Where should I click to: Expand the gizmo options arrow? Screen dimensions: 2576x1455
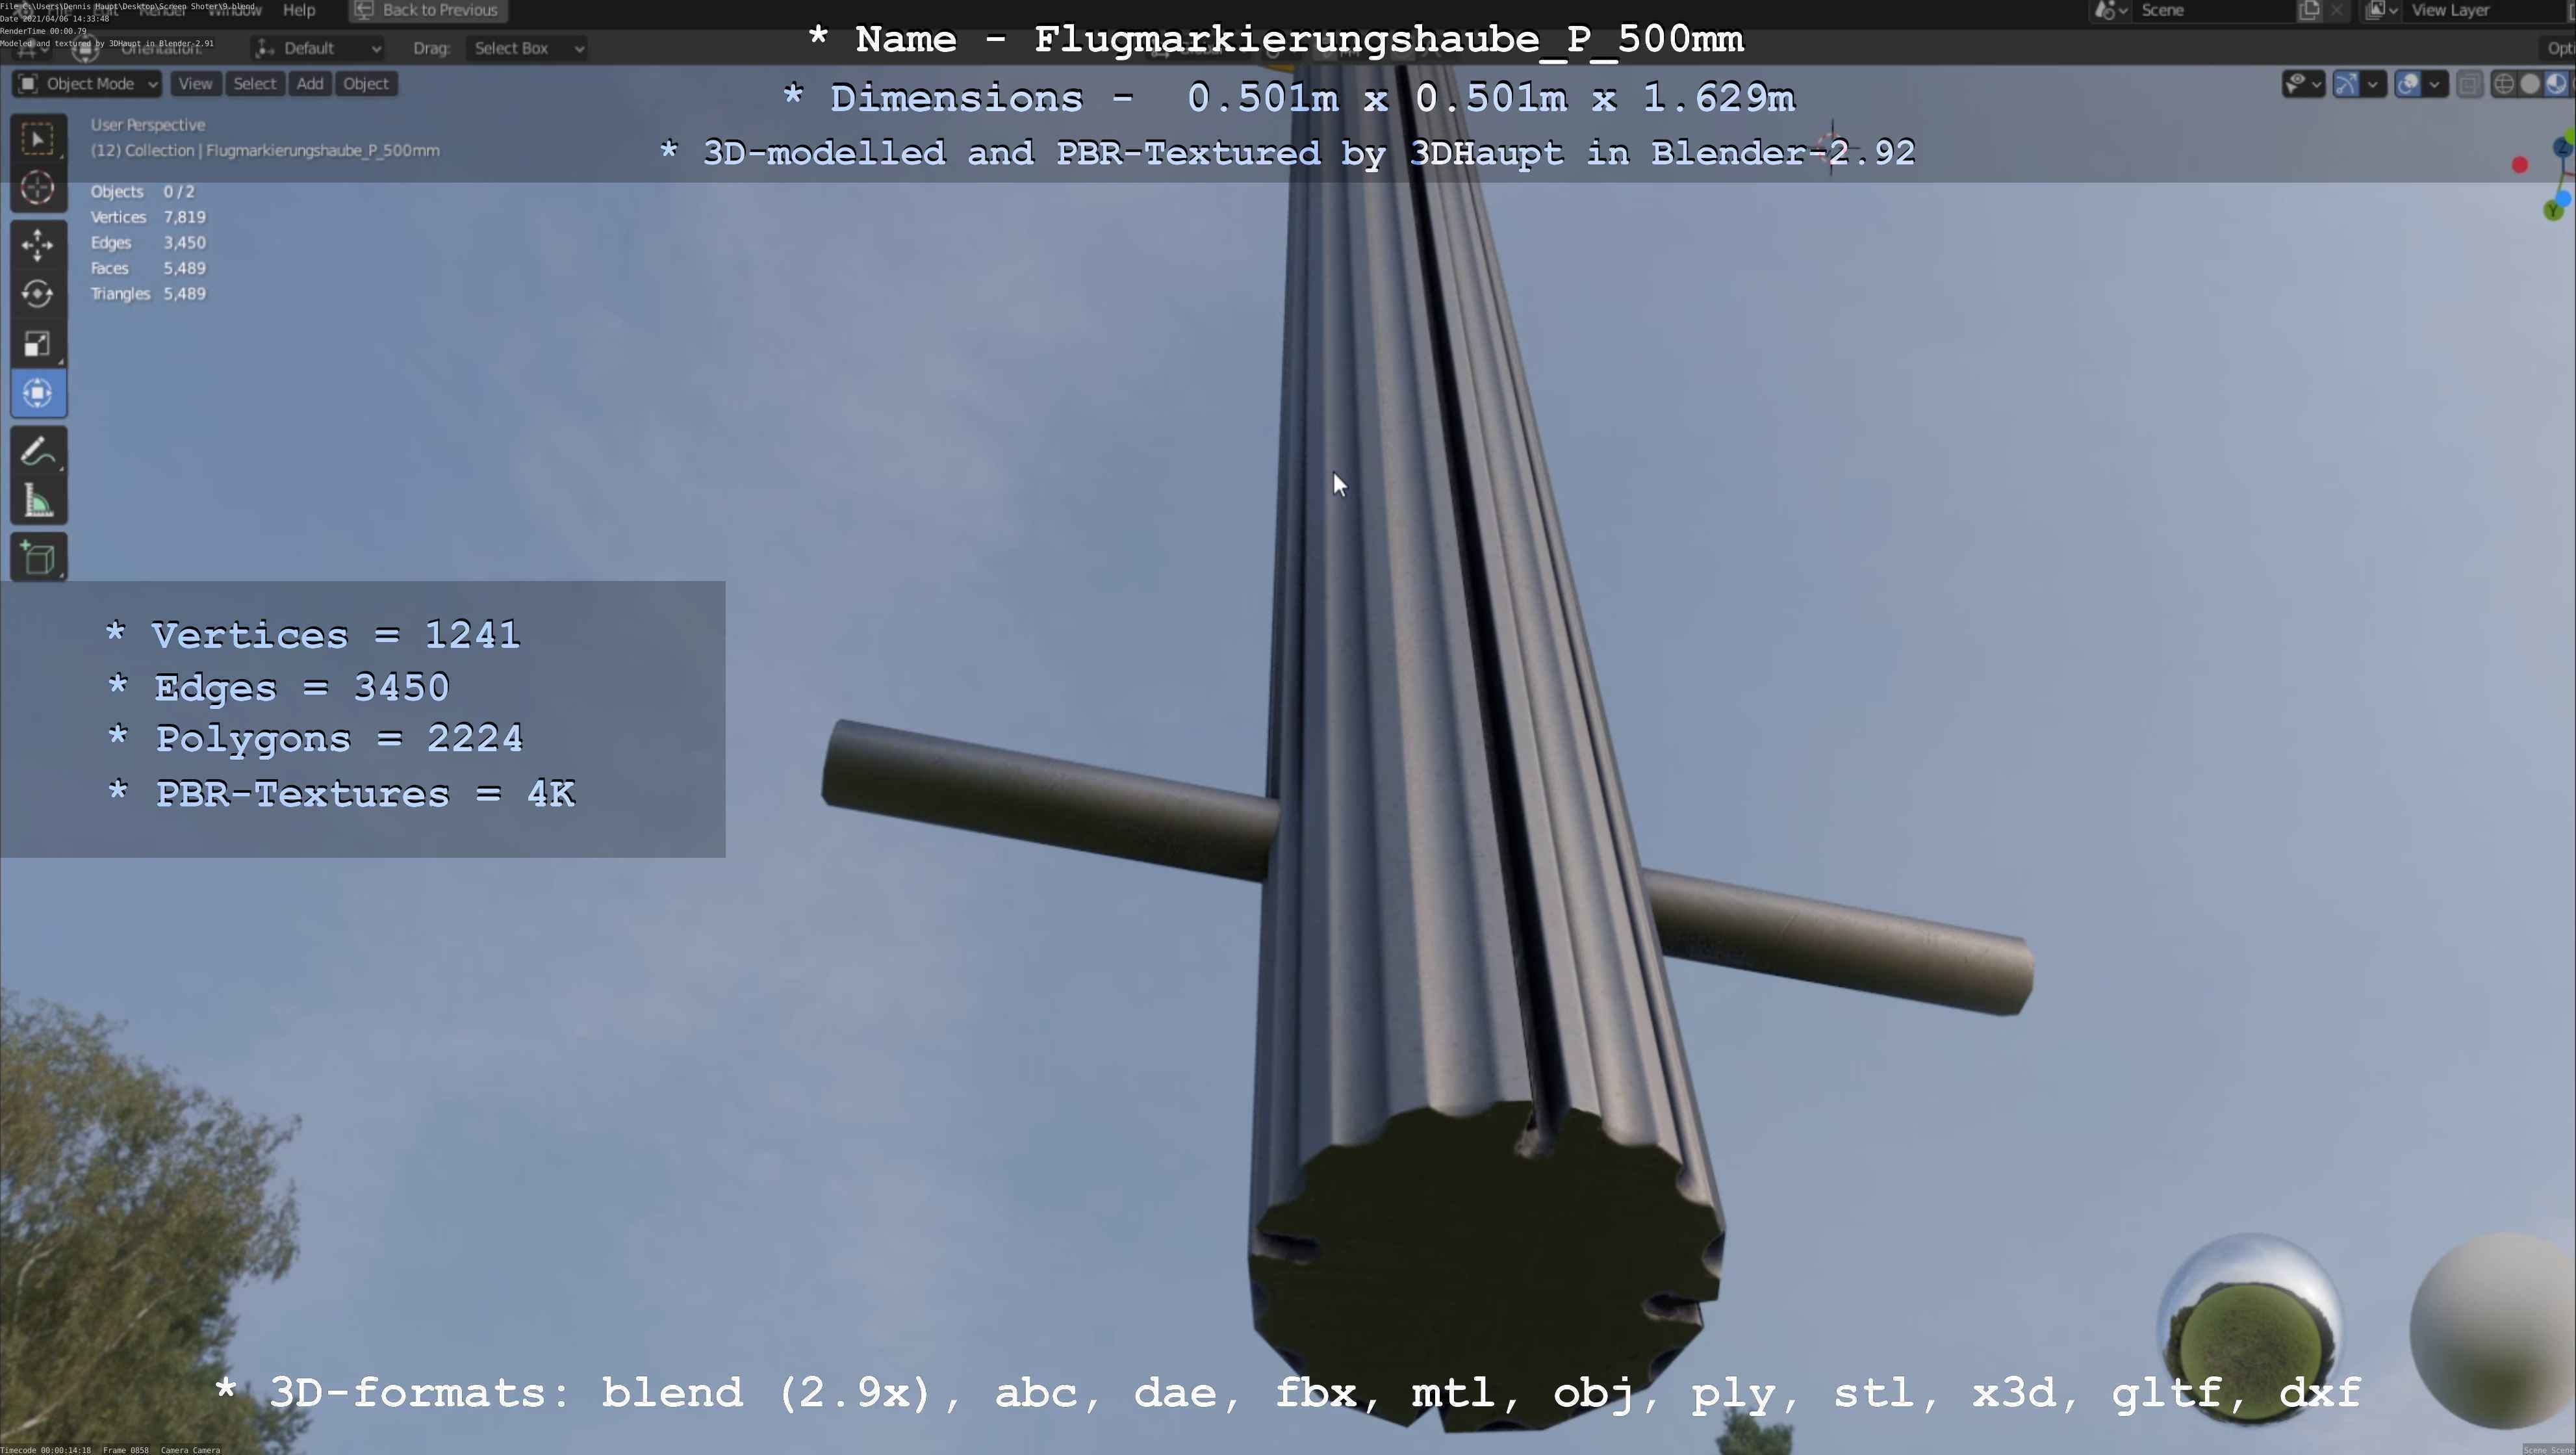pos(2373,84)
